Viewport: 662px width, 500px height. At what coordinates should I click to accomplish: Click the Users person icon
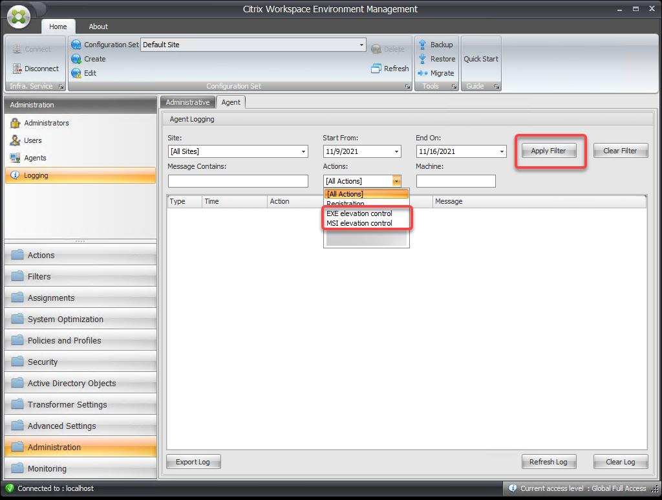(x=16, y=140)
